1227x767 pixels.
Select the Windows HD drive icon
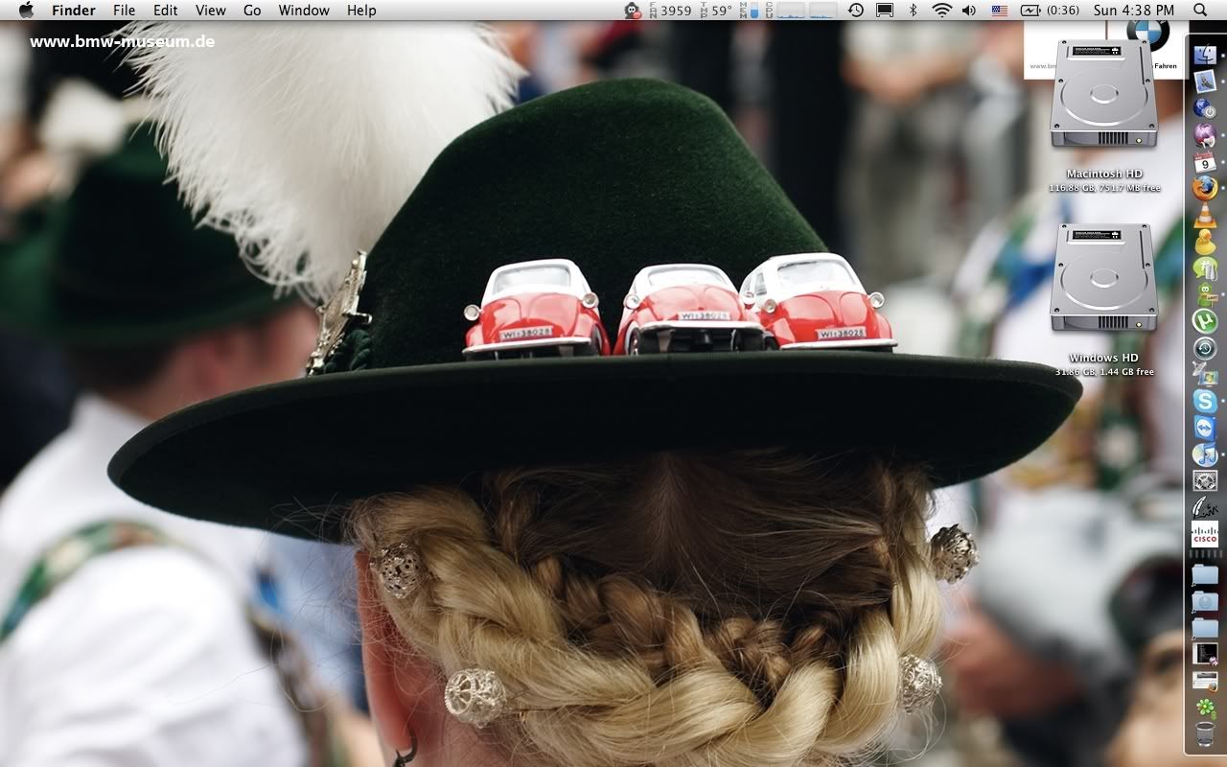pos(1103,278)
